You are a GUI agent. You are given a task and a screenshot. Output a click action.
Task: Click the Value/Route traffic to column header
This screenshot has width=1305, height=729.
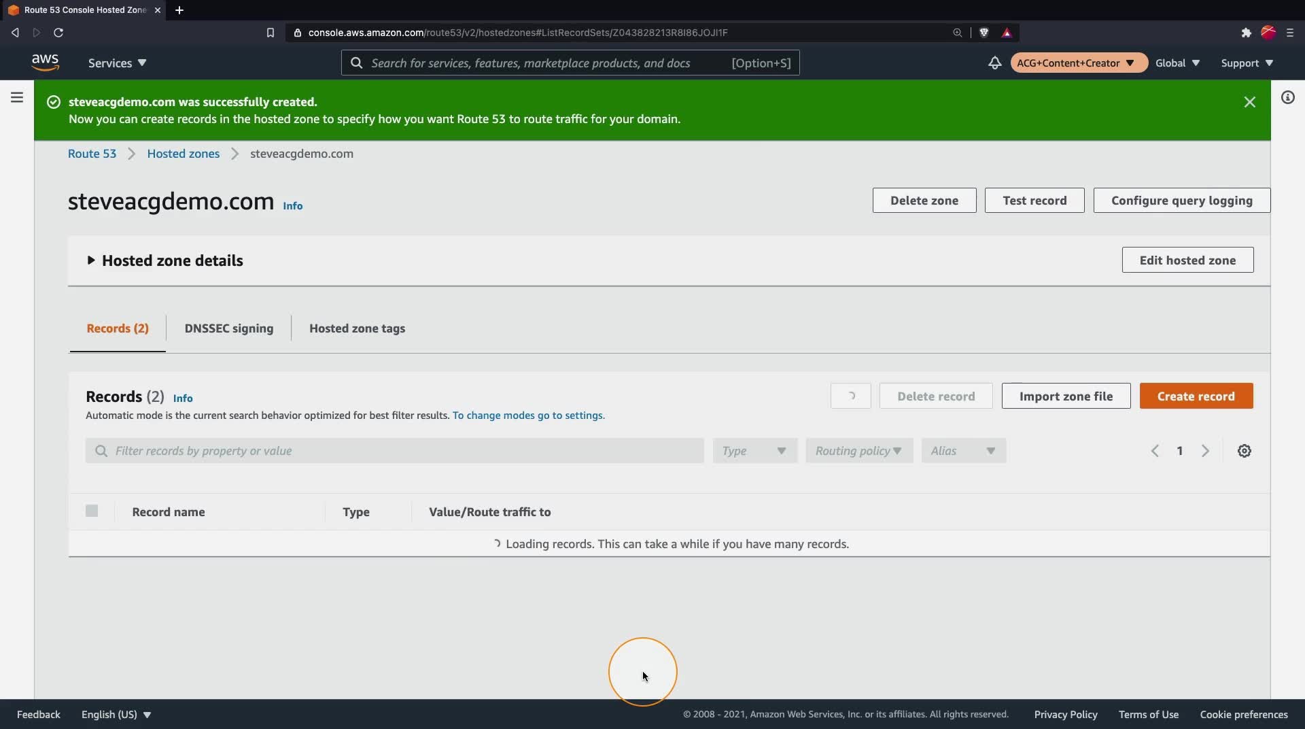click(490, 512)
